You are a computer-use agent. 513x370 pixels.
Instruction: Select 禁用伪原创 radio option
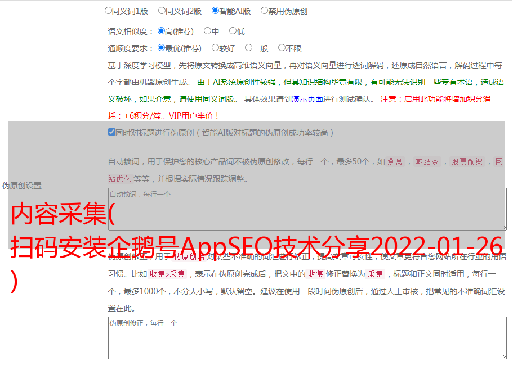click(x=264, y=11)
